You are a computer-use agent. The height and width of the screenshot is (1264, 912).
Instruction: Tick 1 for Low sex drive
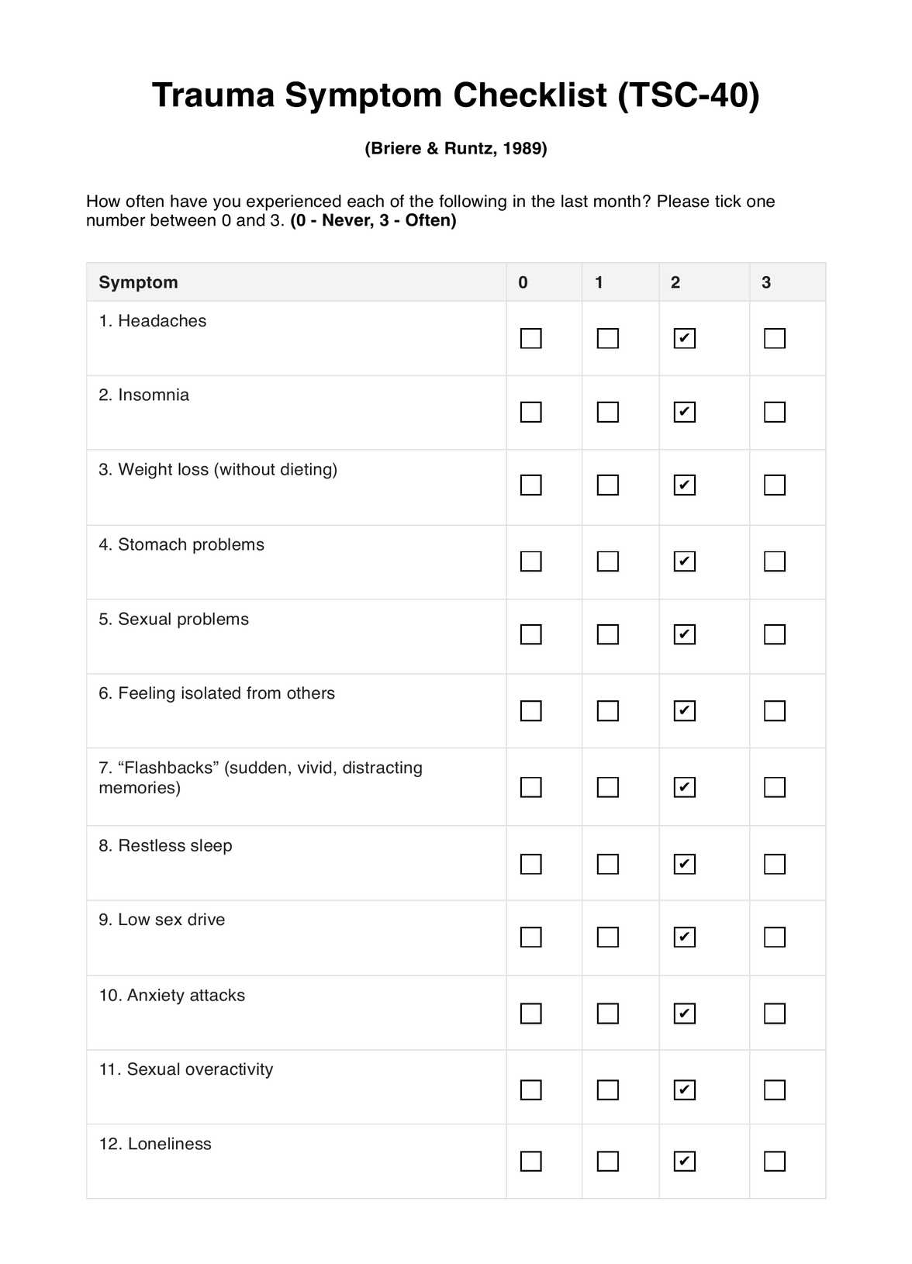click(607, 937)
